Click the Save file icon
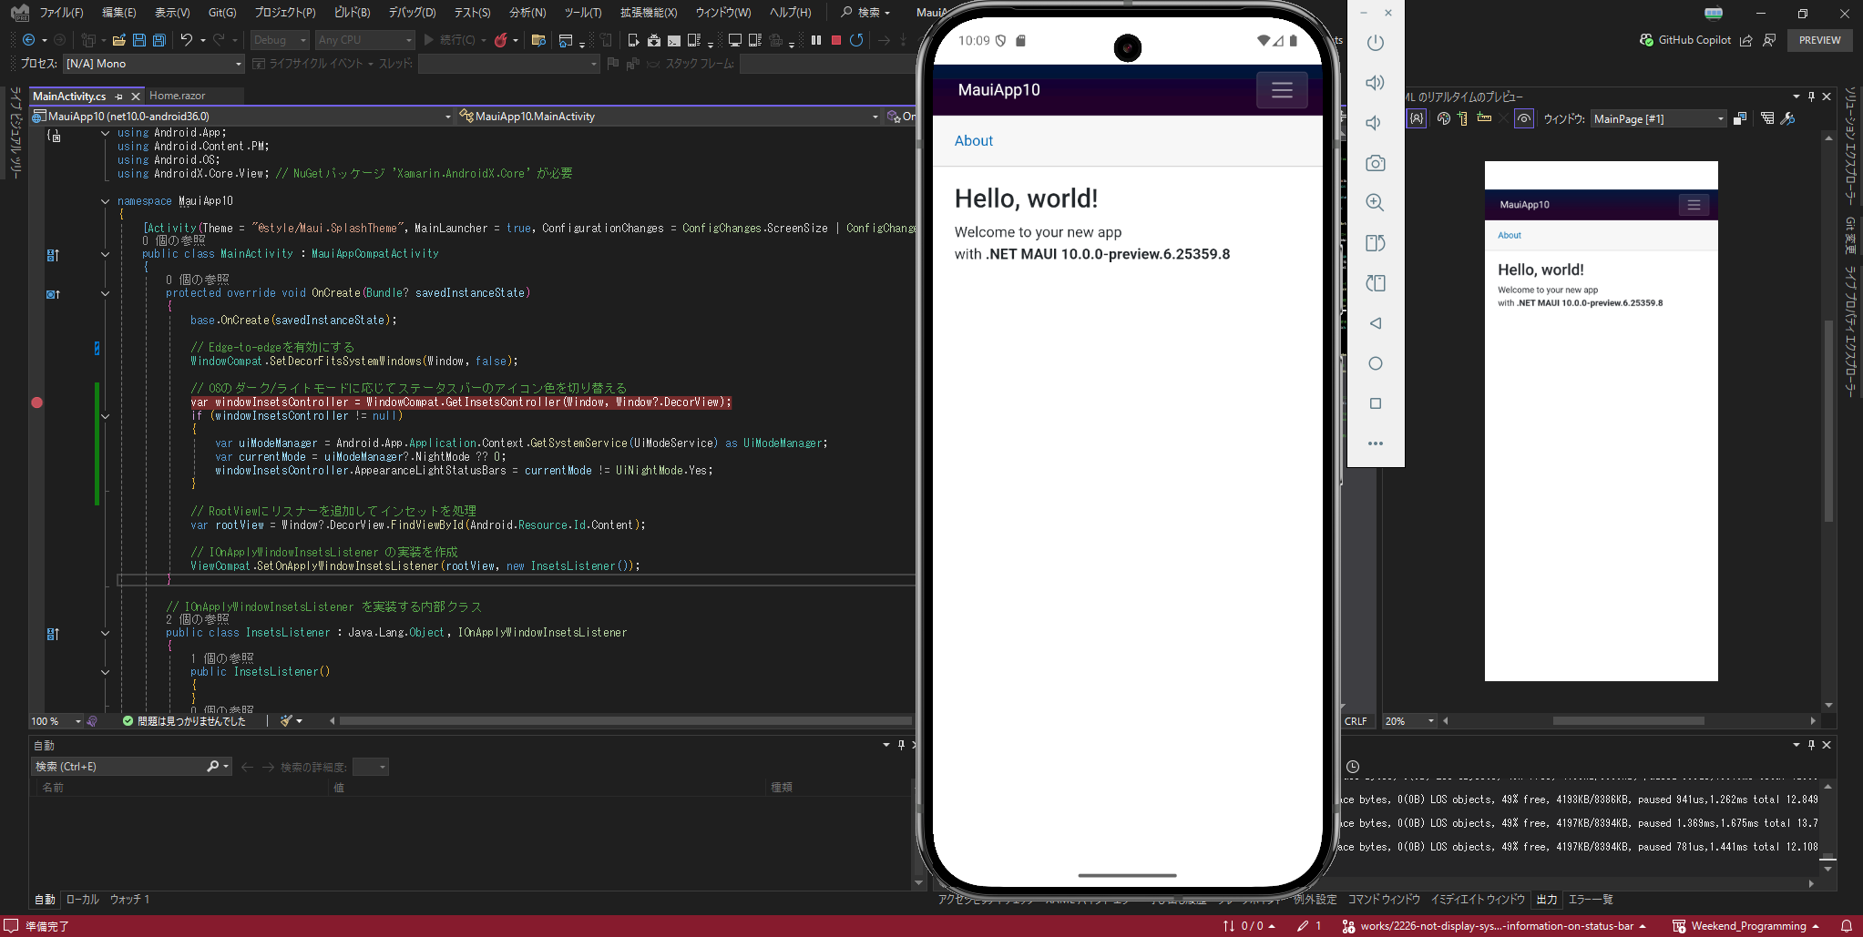 click(139, 40)
